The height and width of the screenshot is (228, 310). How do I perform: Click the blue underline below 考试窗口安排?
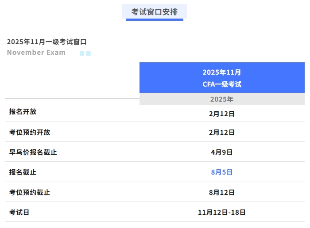tap(154, 19)
